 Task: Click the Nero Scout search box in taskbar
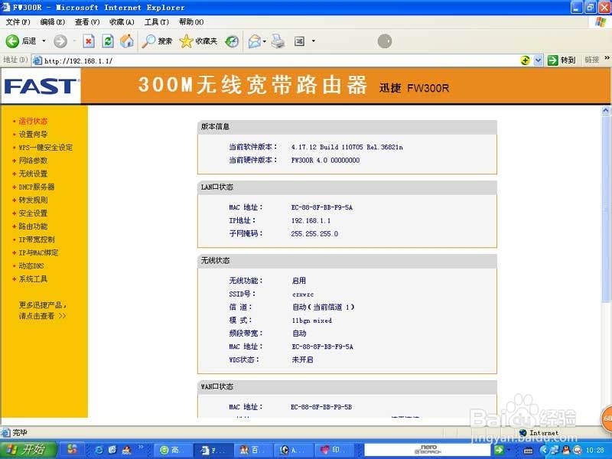[428, 450]
